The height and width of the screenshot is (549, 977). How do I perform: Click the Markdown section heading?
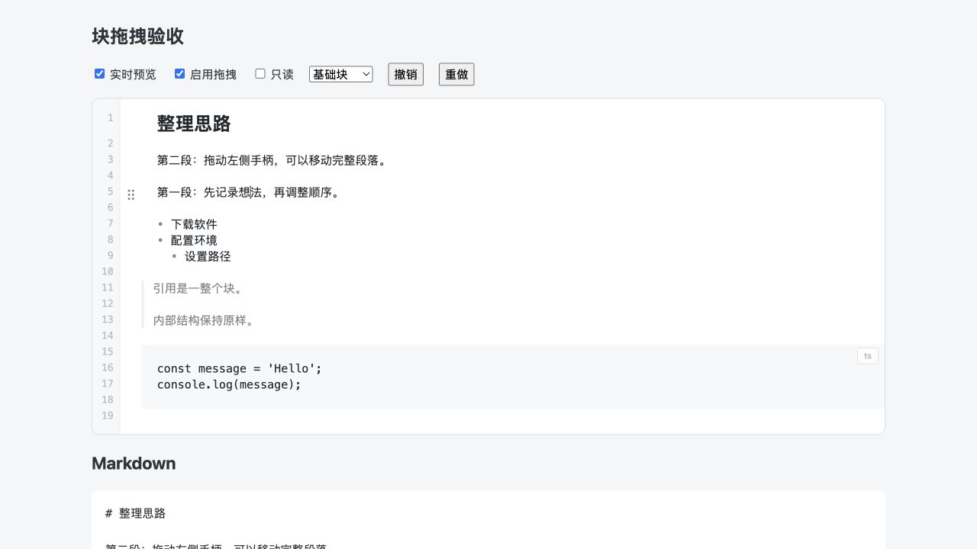point(134,464)
